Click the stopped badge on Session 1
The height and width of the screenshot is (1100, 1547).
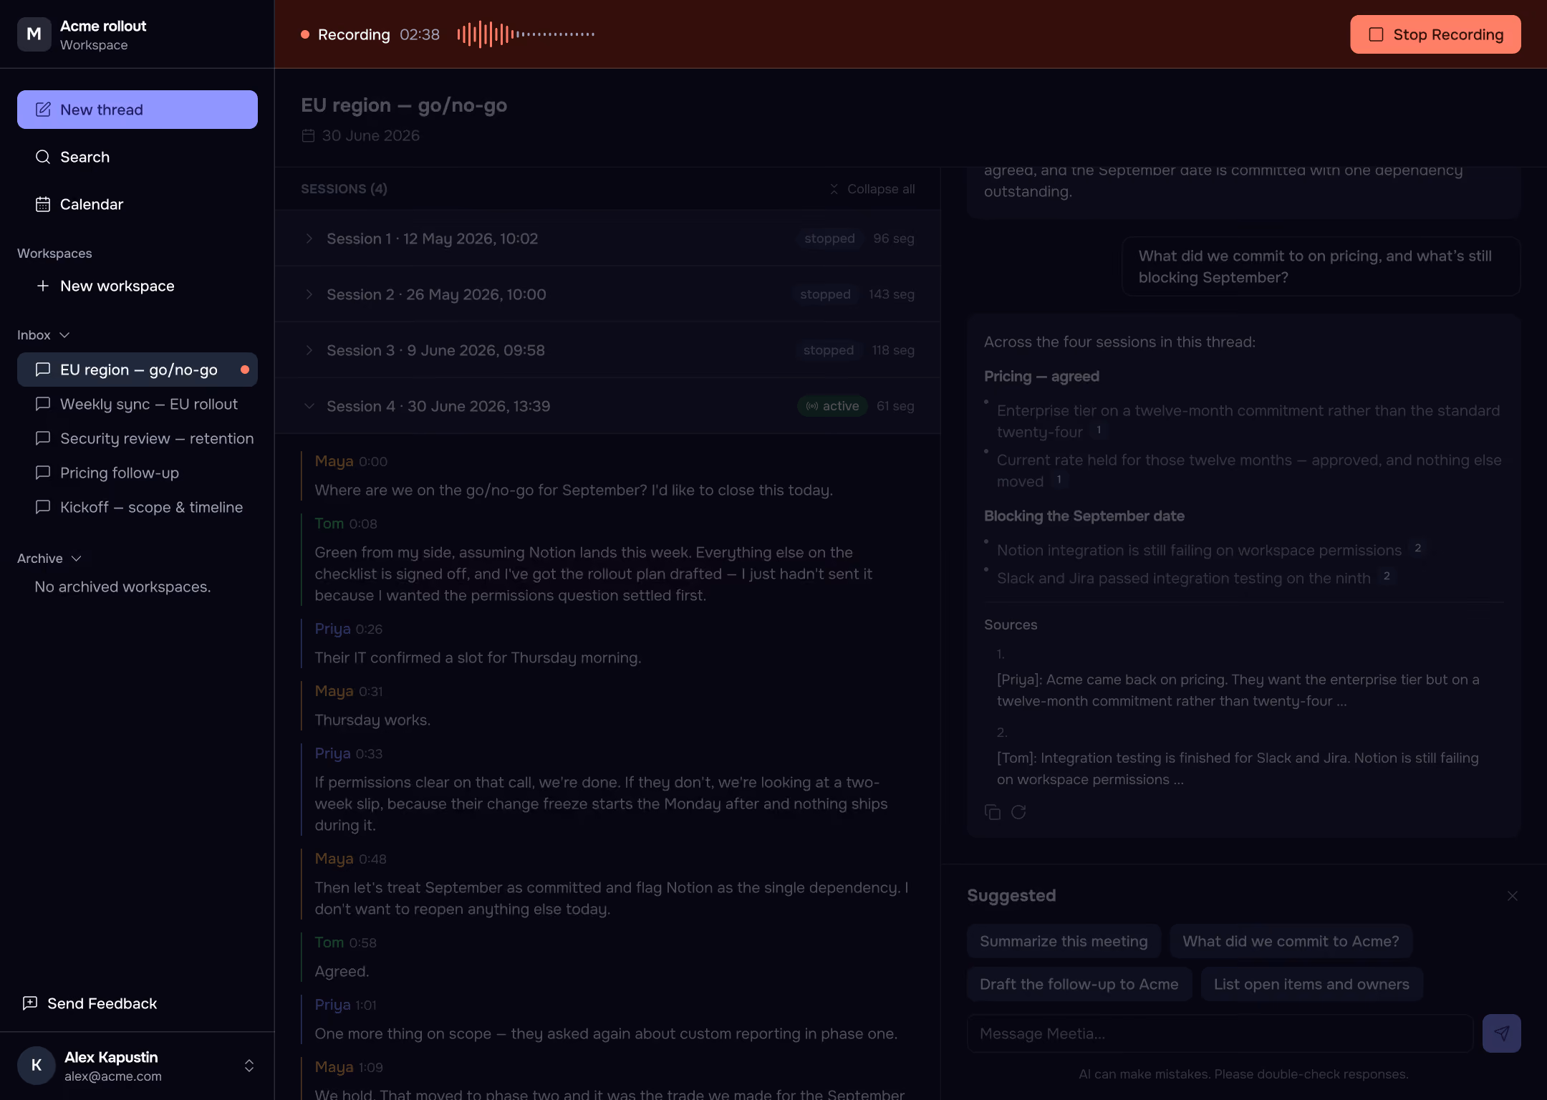[829, 238]
